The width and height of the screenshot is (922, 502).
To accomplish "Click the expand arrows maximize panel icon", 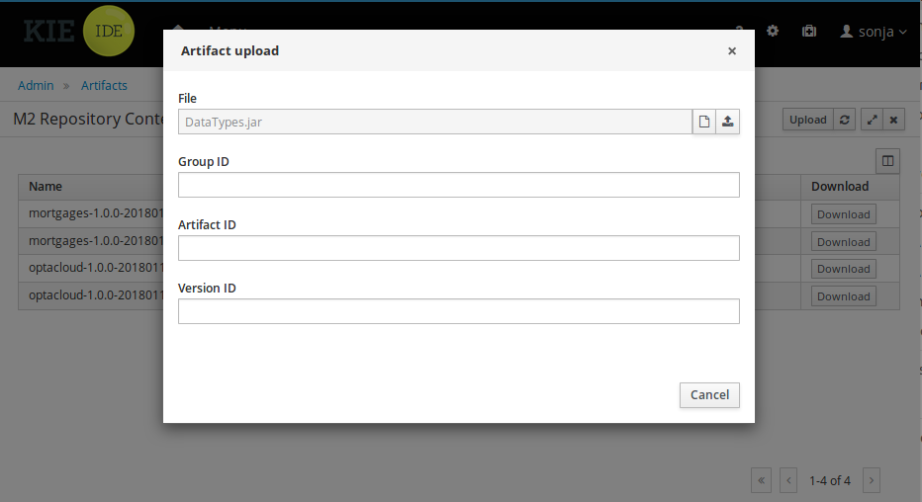I will (x=872, y=120).
